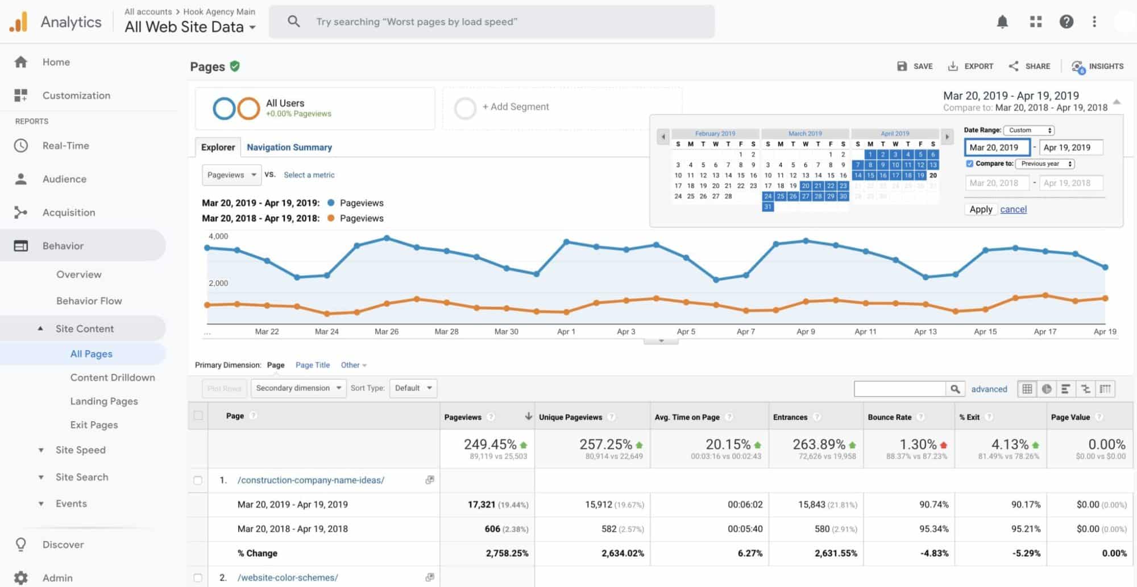Viewport: 1137px width, 587px height.
Task: Change Sort Type from Default dropdown
Action: (413, 388)
